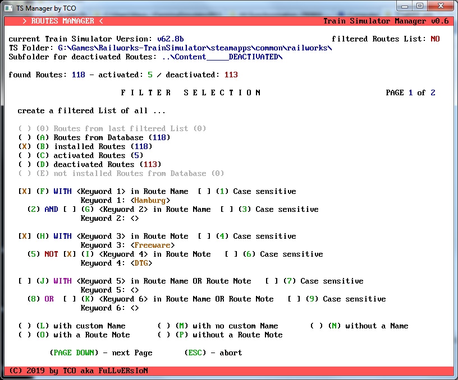Select (M) with no custom Name
The height and width of the screenshot is (380, 458).
164,326
